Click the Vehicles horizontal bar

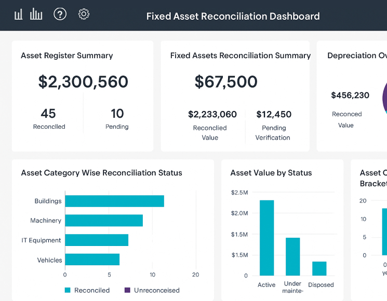[92, 259]
